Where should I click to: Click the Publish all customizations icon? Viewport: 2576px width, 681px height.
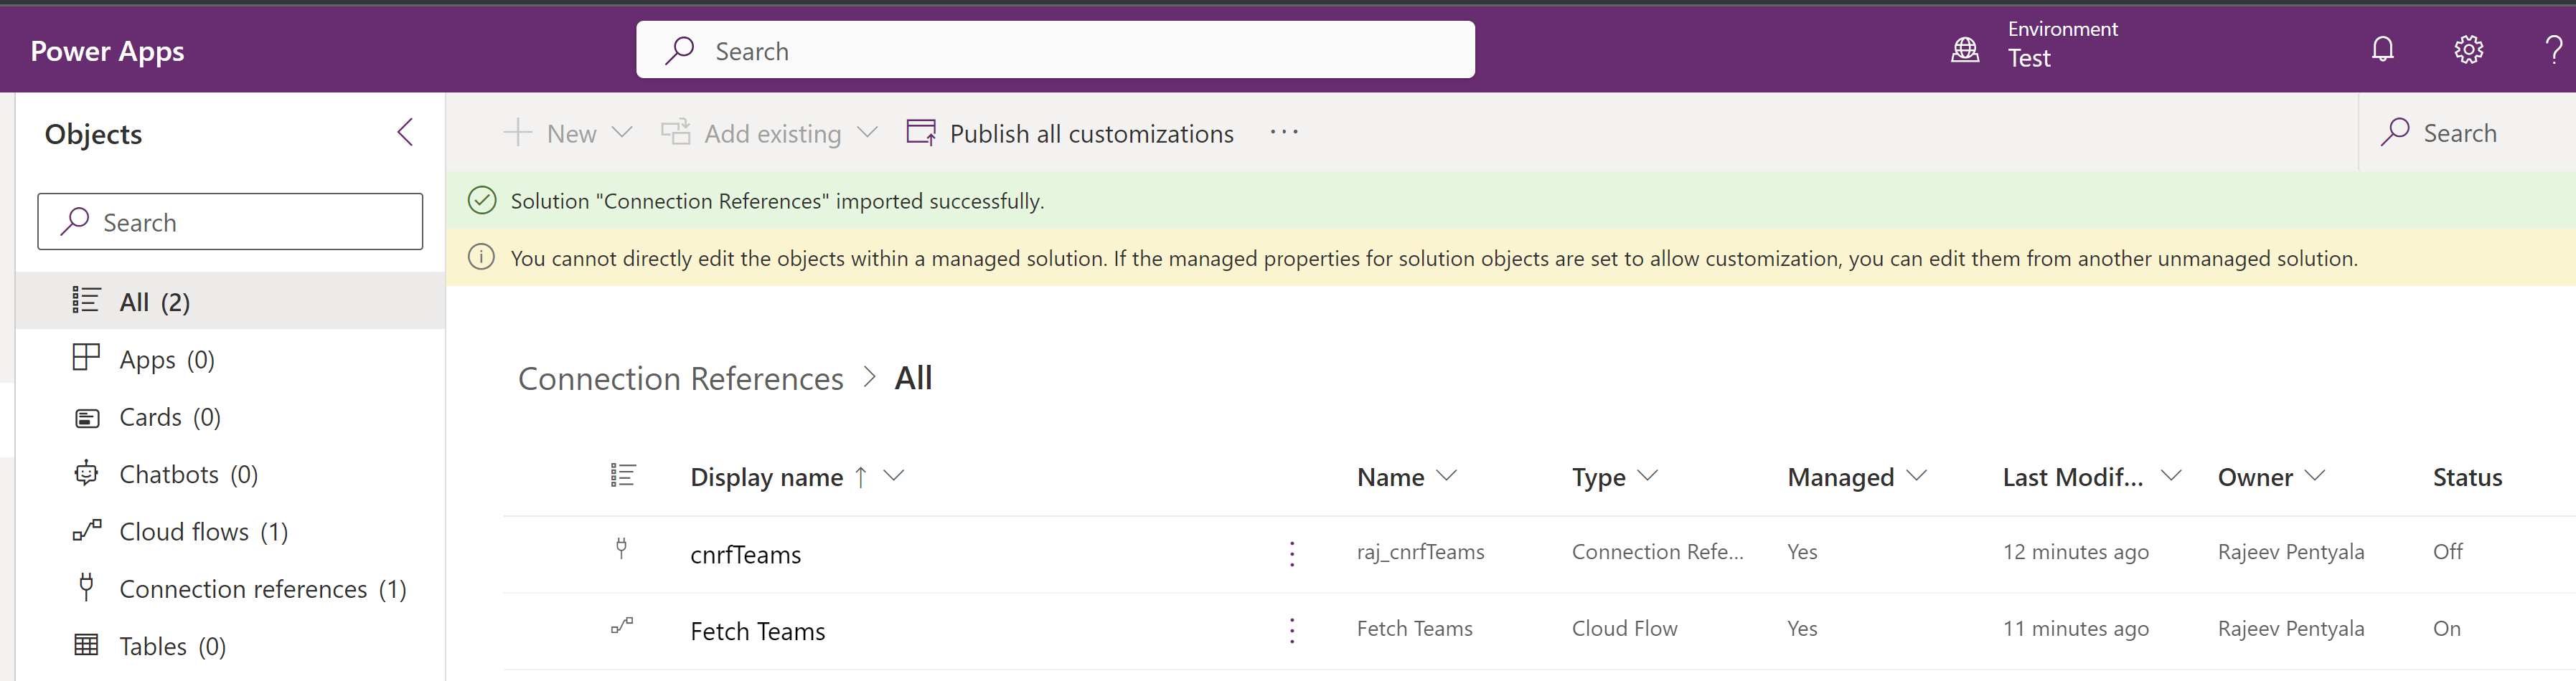pos(921,133)
